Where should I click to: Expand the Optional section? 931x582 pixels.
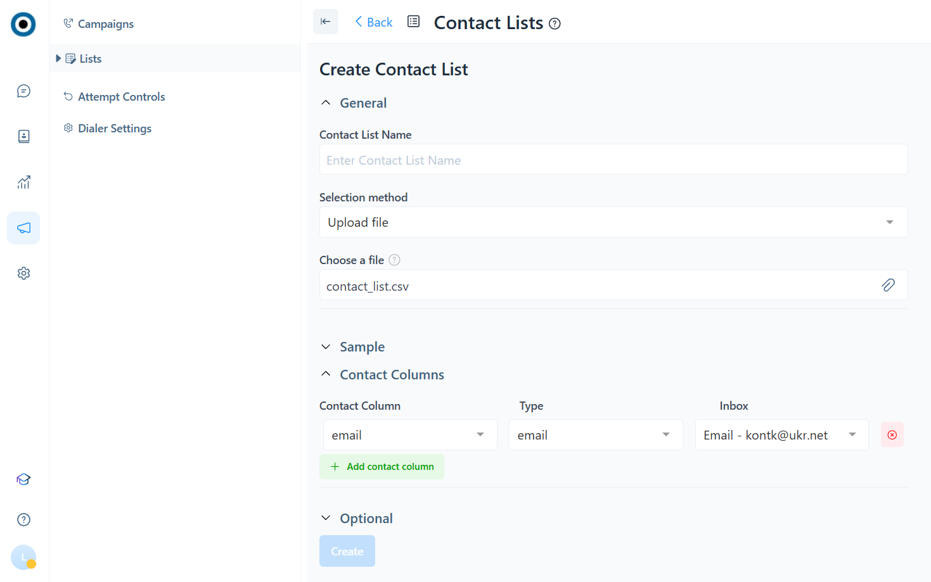click(x=366, y=519)
